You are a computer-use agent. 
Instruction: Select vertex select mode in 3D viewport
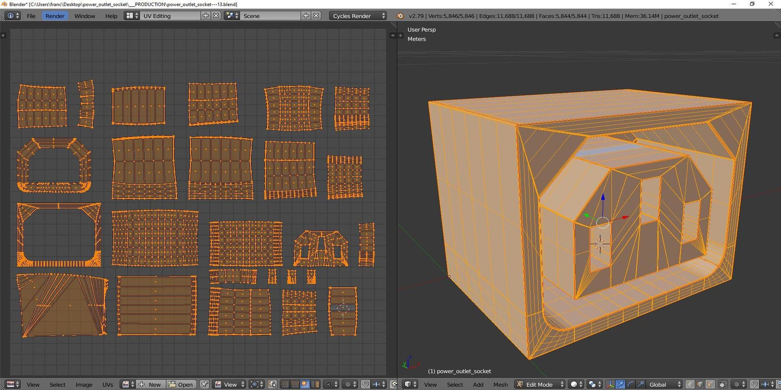pos(690,384)
